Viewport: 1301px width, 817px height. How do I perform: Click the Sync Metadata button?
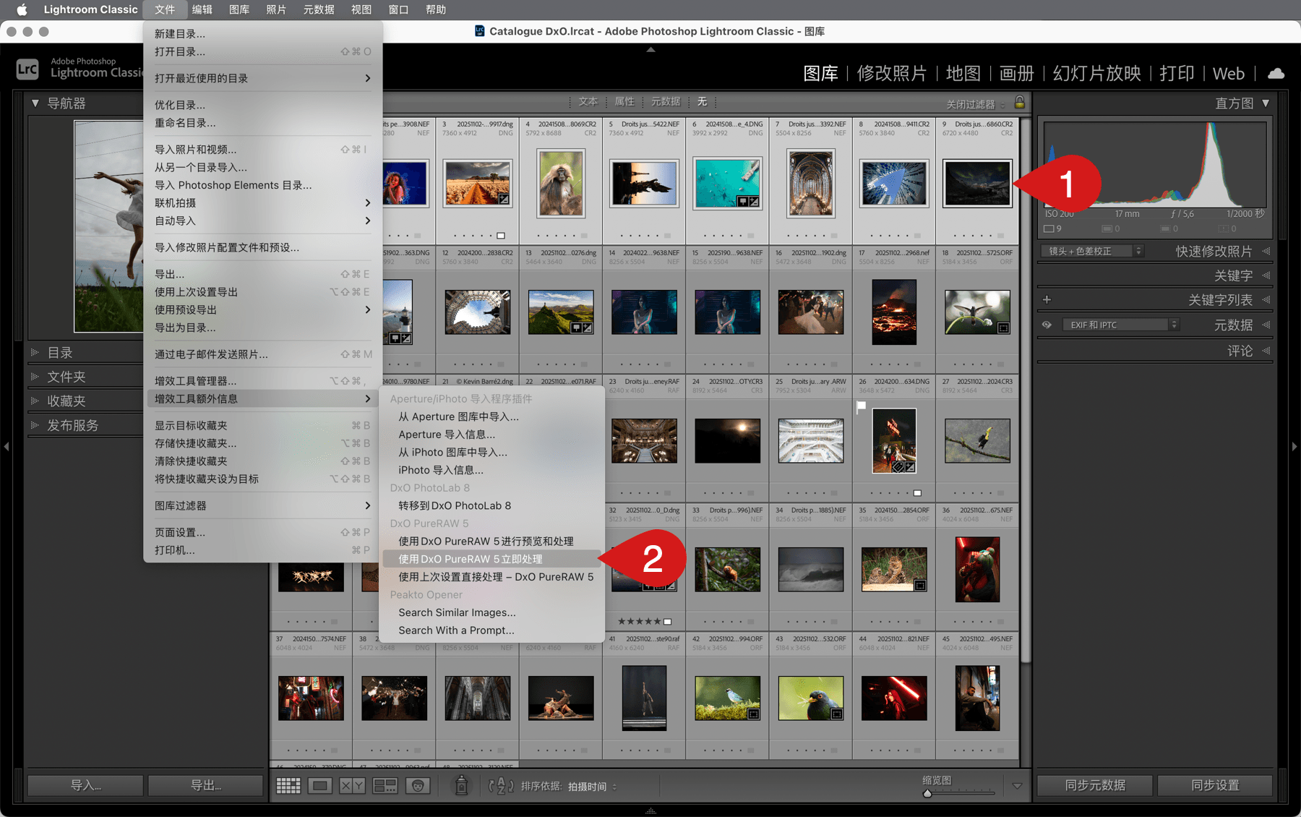(1095, 785)
